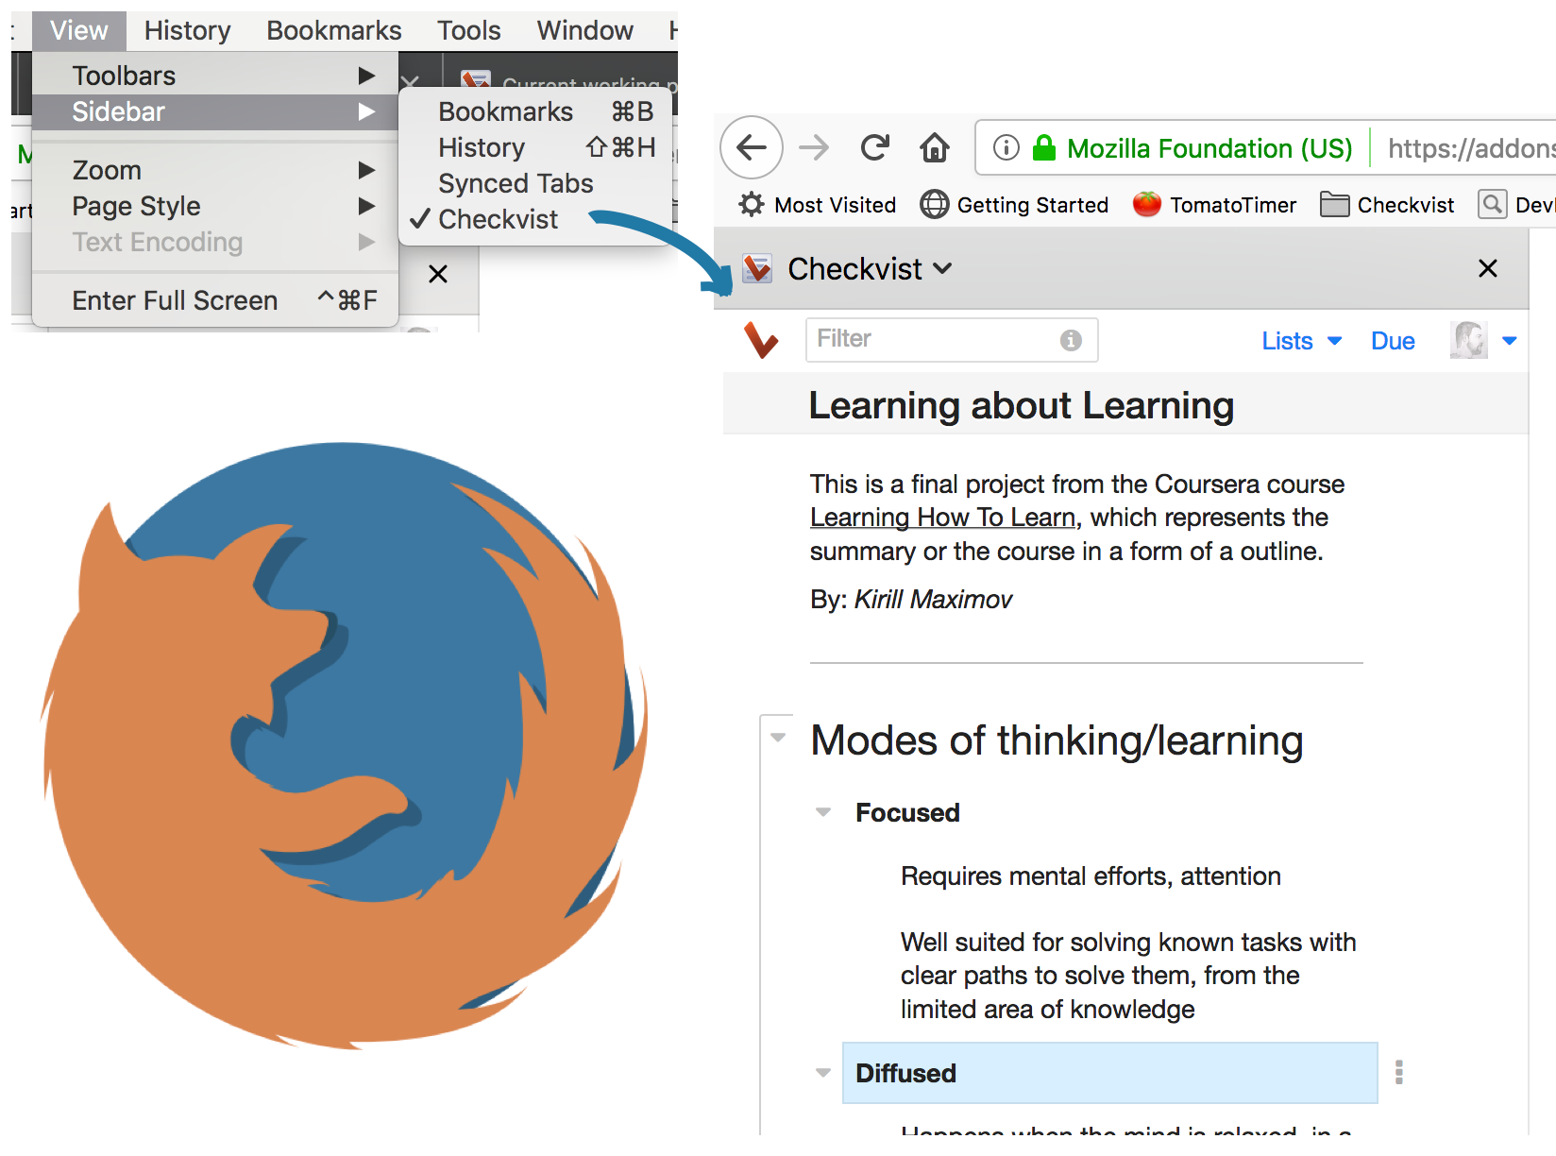Open the Checkvist bookmarks folder
Viewport: 1556px width, 1156px height.
click(1387, 205)
